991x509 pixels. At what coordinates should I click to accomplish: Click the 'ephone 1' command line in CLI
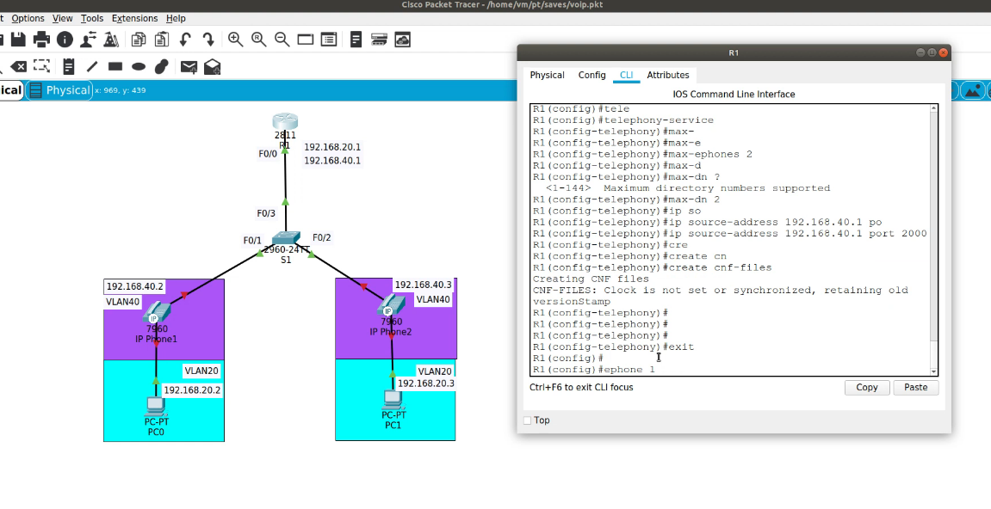tap(594, 370)
